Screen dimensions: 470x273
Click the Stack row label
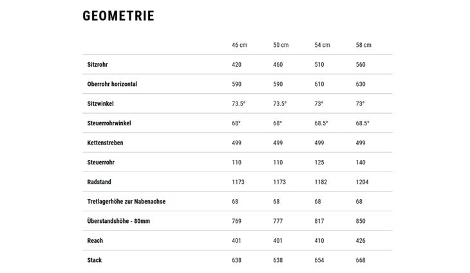click(x=95, y=260)
